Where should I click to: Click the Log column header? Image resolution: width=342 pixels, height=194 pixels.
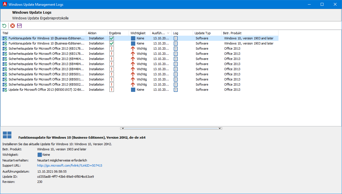click(182, 33)
